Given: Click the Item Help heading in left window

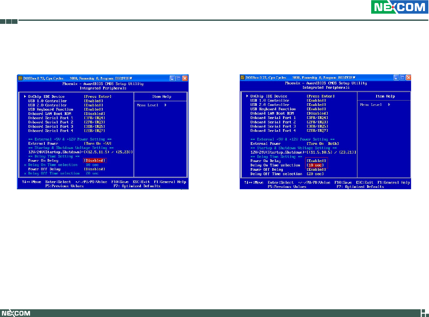Looking at the screenshot, I should point(162,96).
